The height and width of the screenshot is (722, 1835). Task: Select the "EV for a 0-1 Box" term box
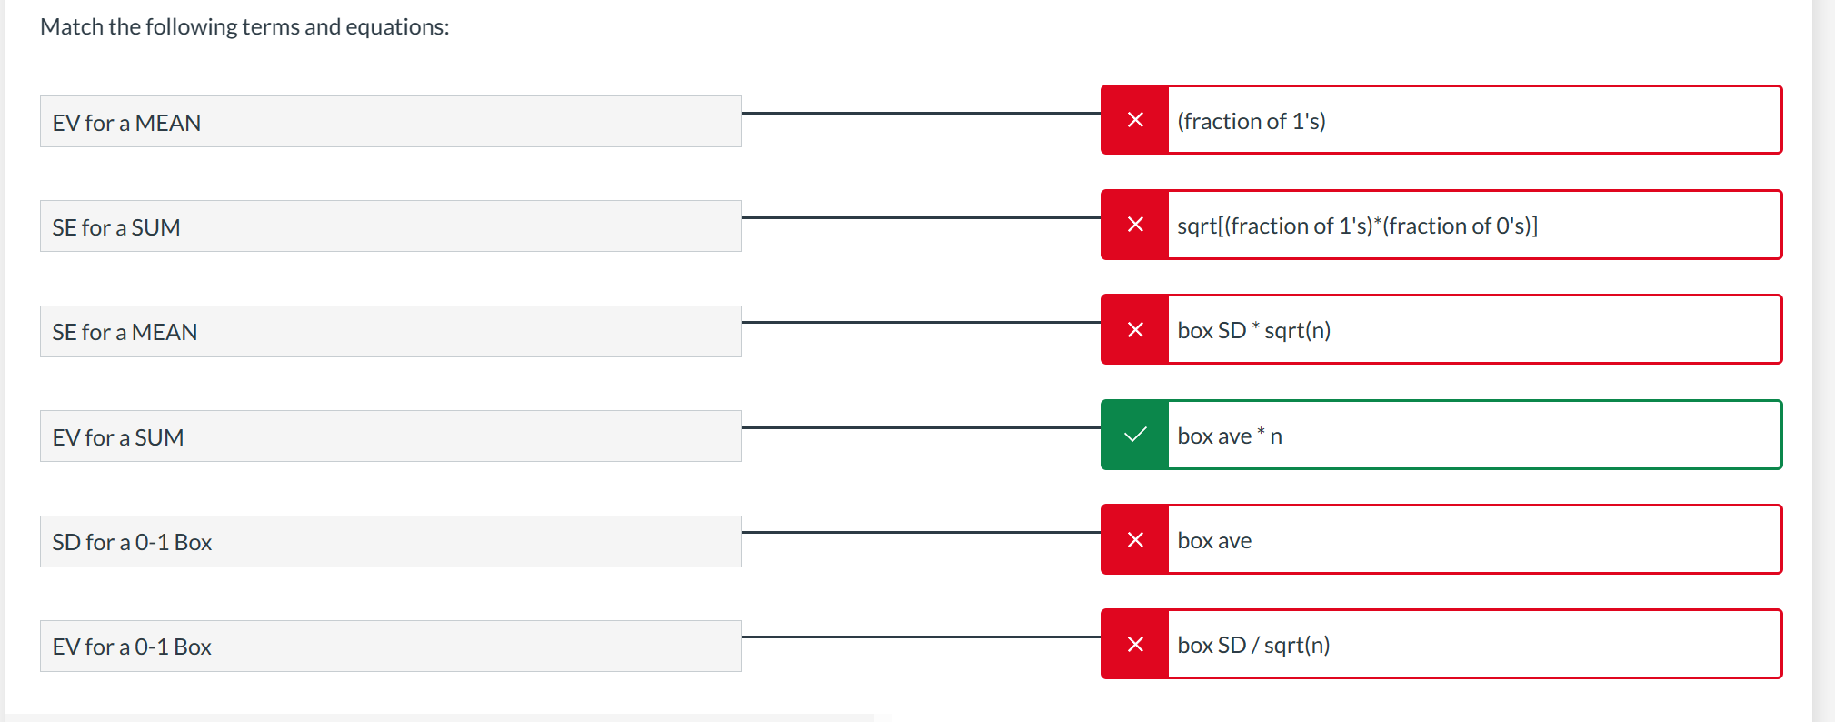click(391, 645)
